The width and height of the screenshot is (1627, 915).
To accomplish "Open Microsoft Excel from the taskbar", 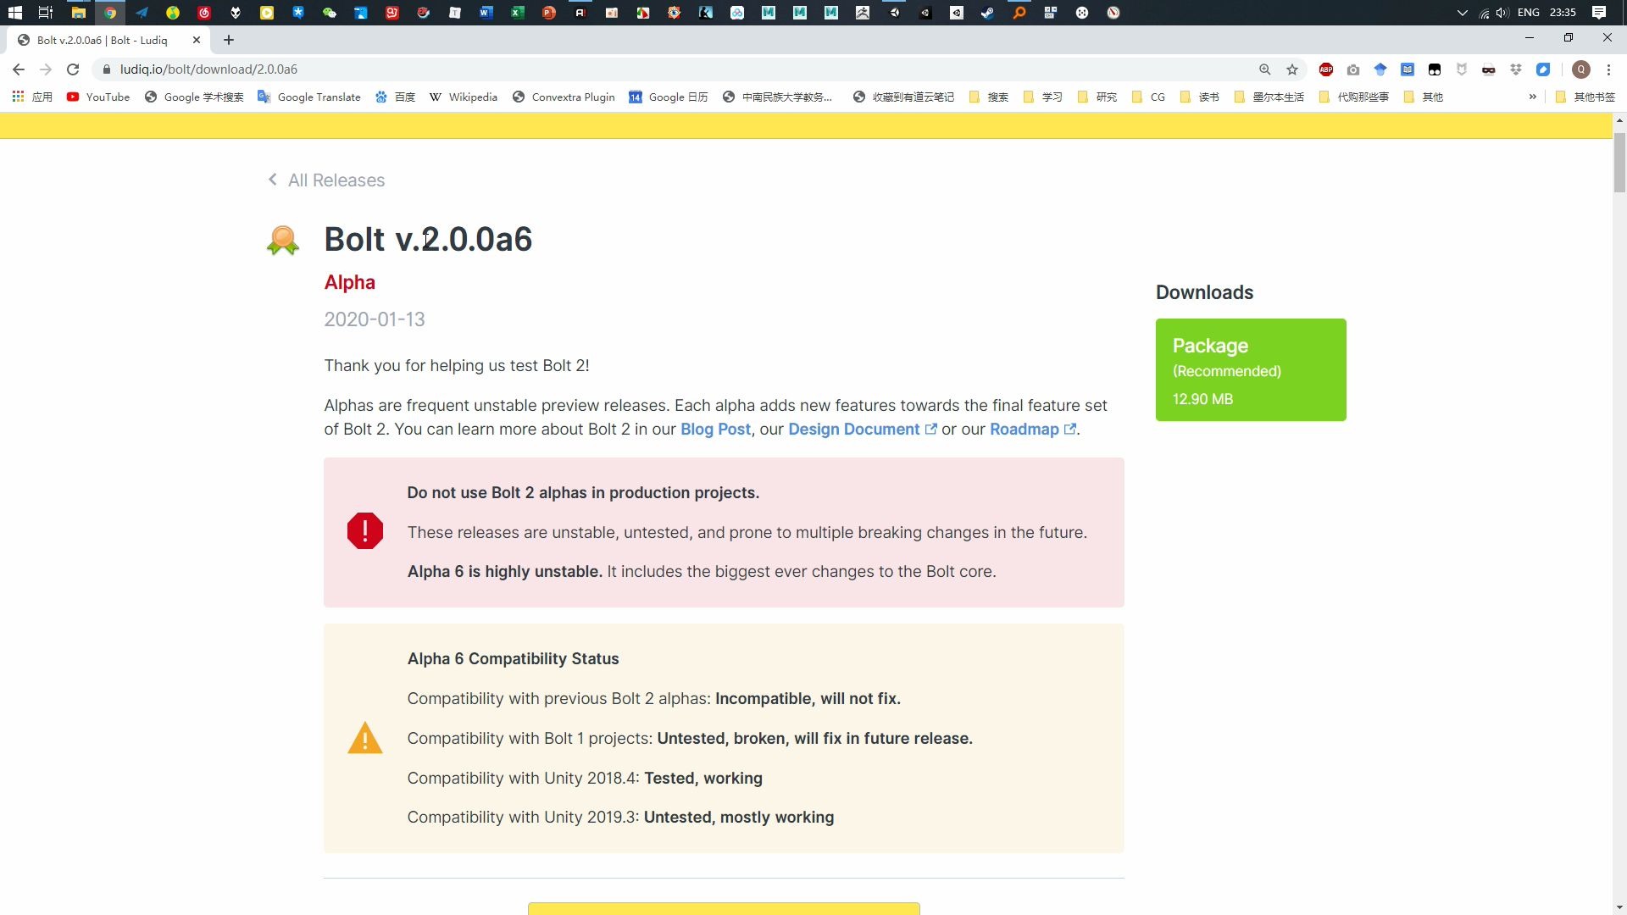I will click(518, 13).
